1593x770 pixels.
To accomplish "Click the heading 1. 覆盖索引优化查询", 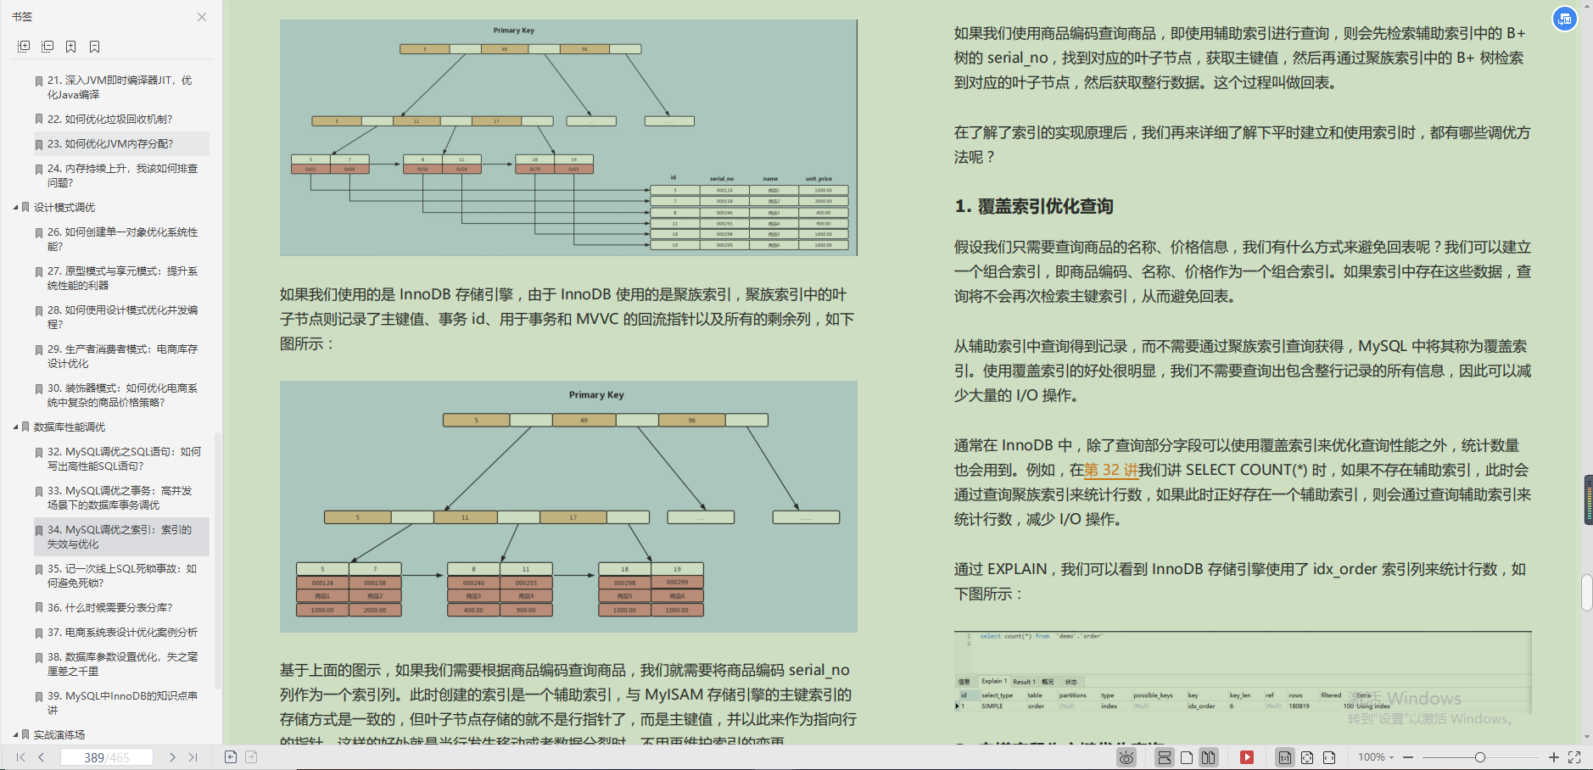I will click(1034, 206).
